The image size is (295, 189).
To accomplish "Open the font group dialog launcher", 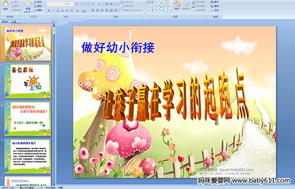I will tap(88, 17).
